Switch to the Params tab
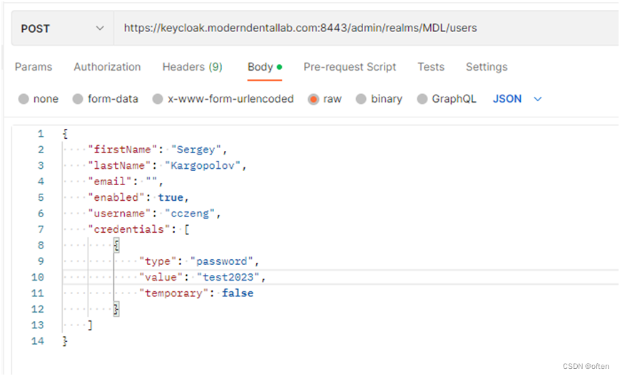Viewport: 620px width, 376px height. (34, 67)
